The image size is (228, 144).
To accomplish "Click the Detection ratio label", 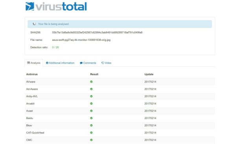I will [x=39, y=47].
